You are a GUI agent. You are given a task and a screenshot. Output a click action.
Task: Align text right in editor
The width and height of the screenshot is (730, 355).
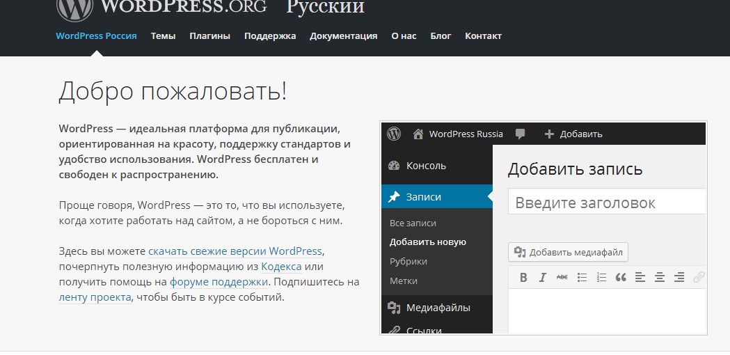(x=679, y=278)
